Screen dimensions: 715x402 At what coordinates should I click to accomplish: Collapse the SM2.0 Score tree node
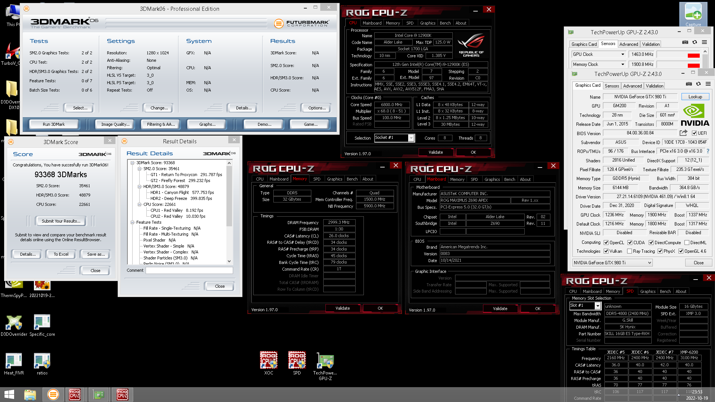[140, 169]
